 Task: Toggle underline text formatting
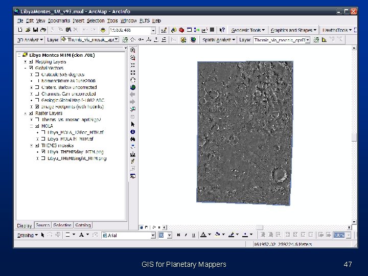(x=193, y=235)
